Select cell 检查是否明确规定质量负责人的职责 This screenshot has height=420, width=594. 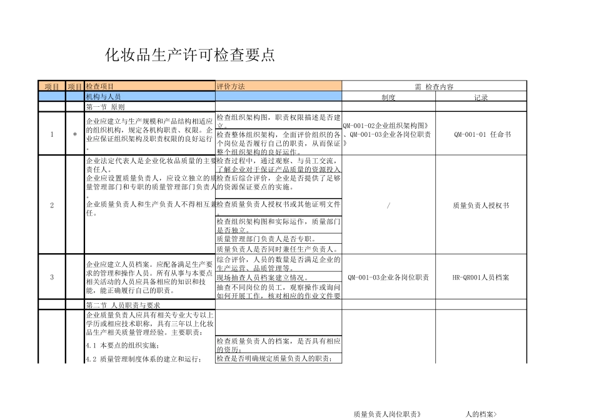[278, 358]
